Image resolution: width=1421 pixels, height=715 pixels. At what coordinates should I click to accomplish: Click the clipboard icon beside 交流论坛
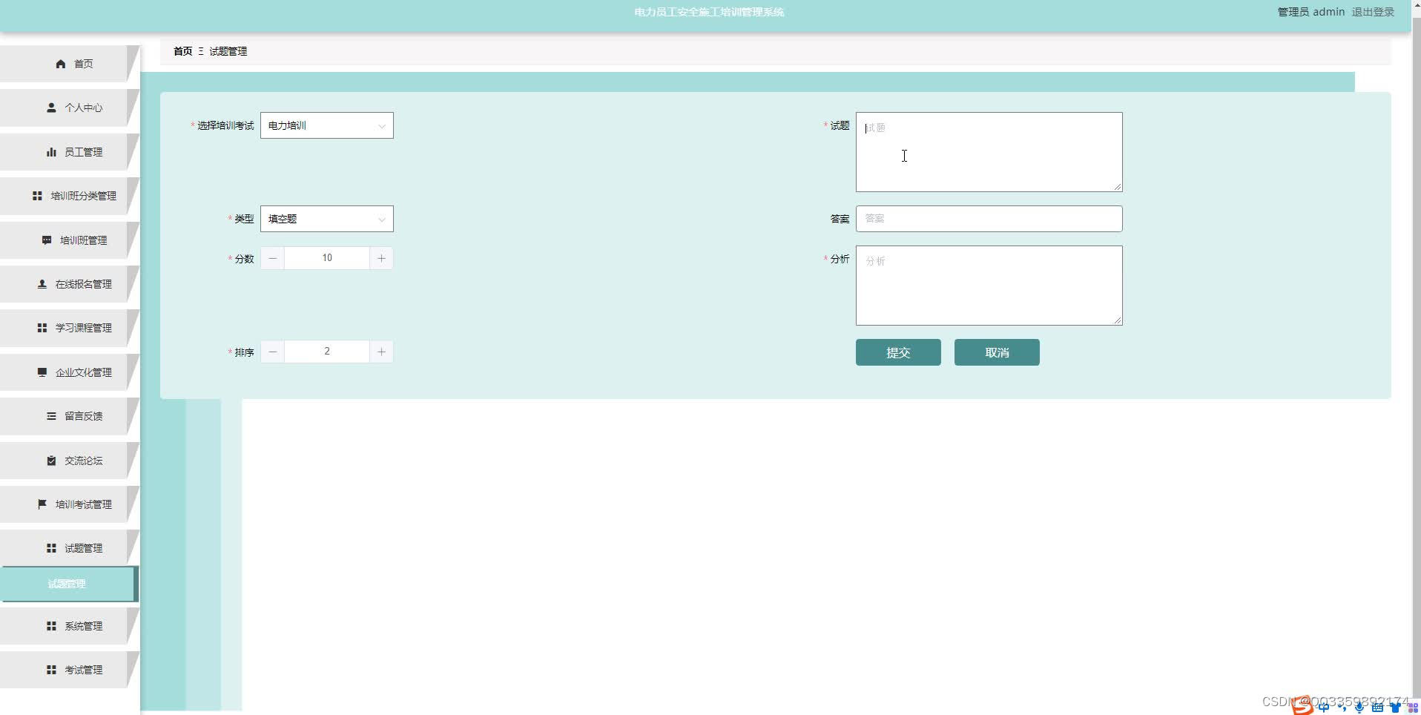pos(51,461)
